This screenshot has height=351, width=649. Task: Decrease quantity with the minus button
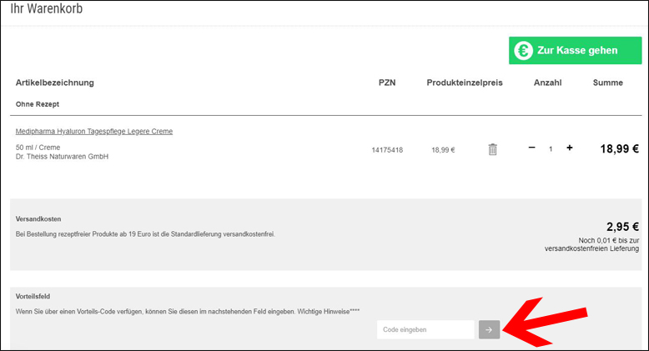[x=532, y=148]
